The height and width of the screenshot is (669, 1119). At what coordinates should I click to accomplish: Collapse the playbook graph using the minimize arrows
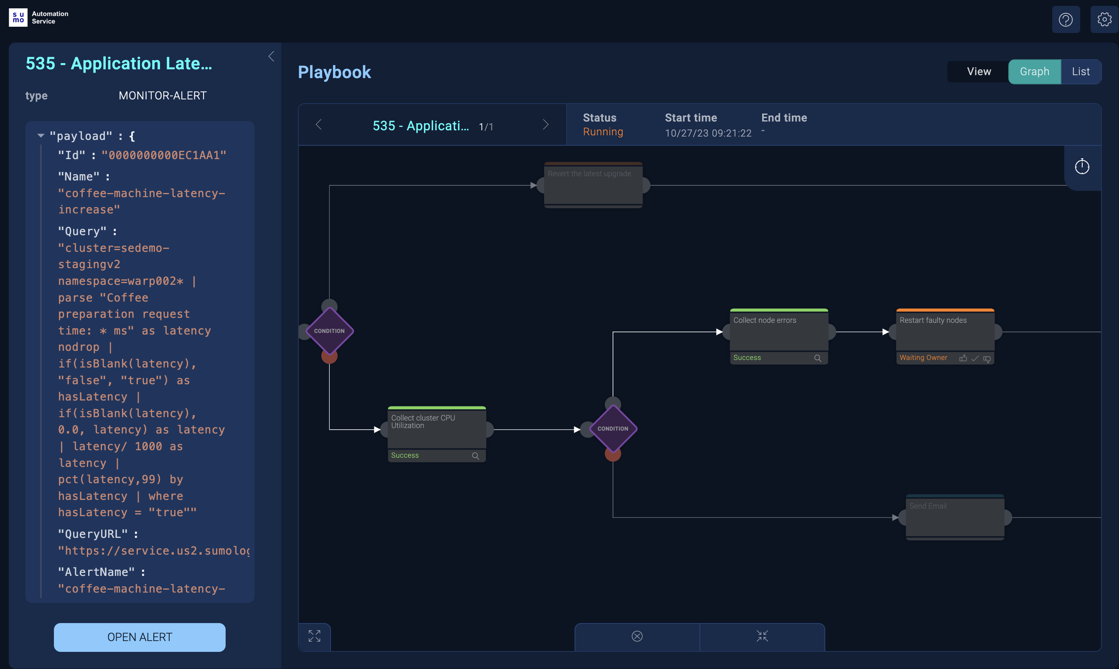[762, 636]
